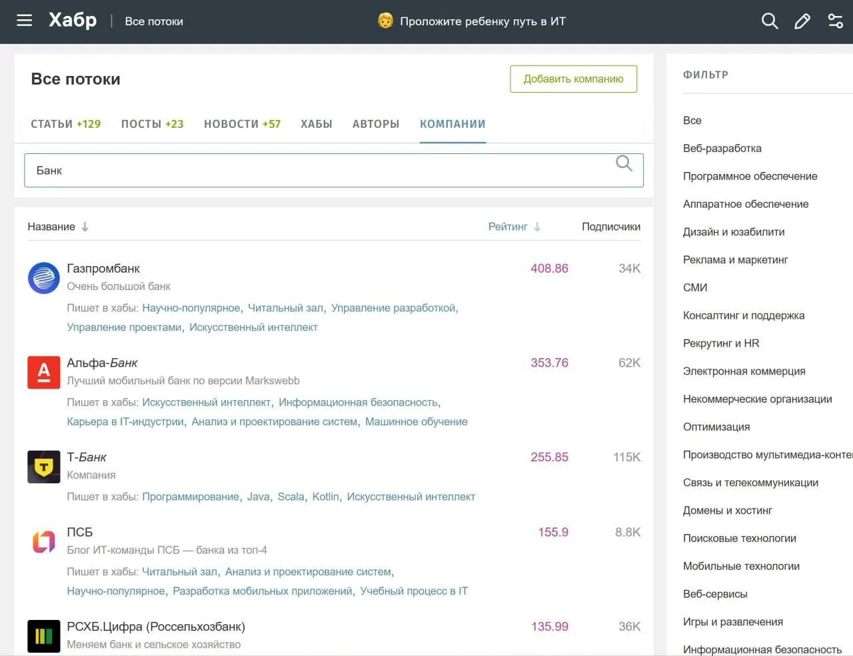Filter by Реклама и маркетинг
Viewport: 853px width, 656px height.
pos(736,260)
